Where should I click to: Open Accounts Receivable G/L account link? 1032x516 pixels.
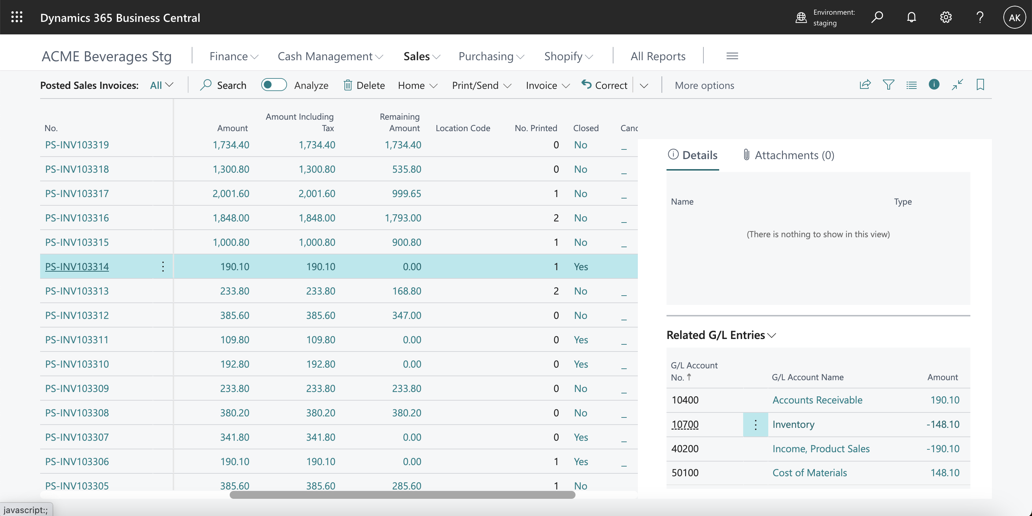pyautogui.click(x=817, y=400)
